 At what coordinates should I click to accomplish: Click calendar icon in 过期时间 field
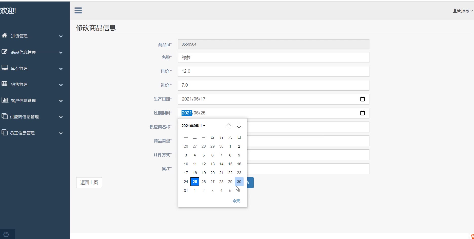(x=362, y=113)
